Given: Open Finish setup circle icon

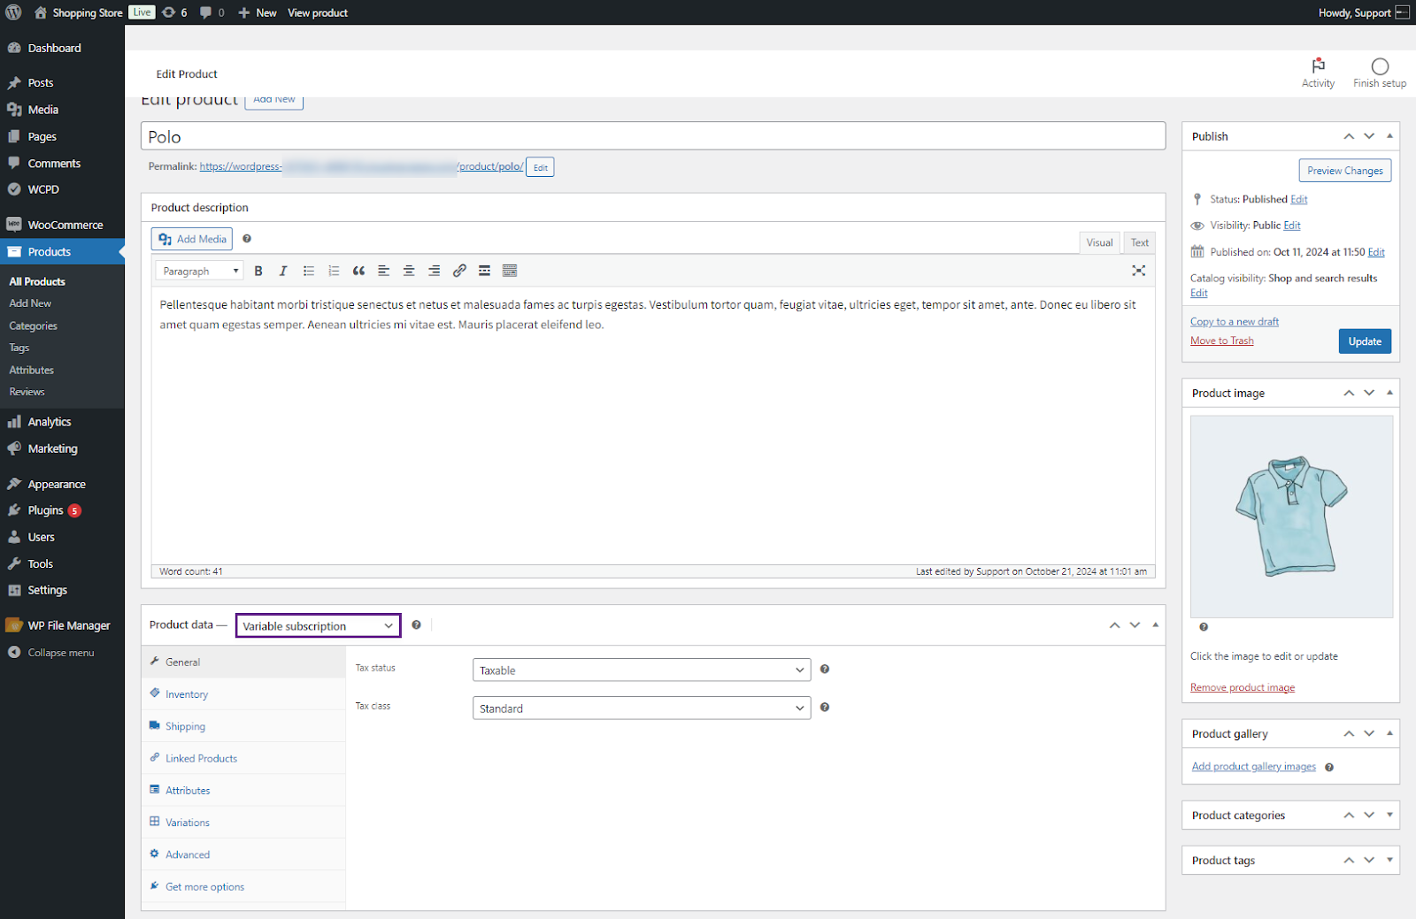Looking at the screenshot, I should 1380,66.
